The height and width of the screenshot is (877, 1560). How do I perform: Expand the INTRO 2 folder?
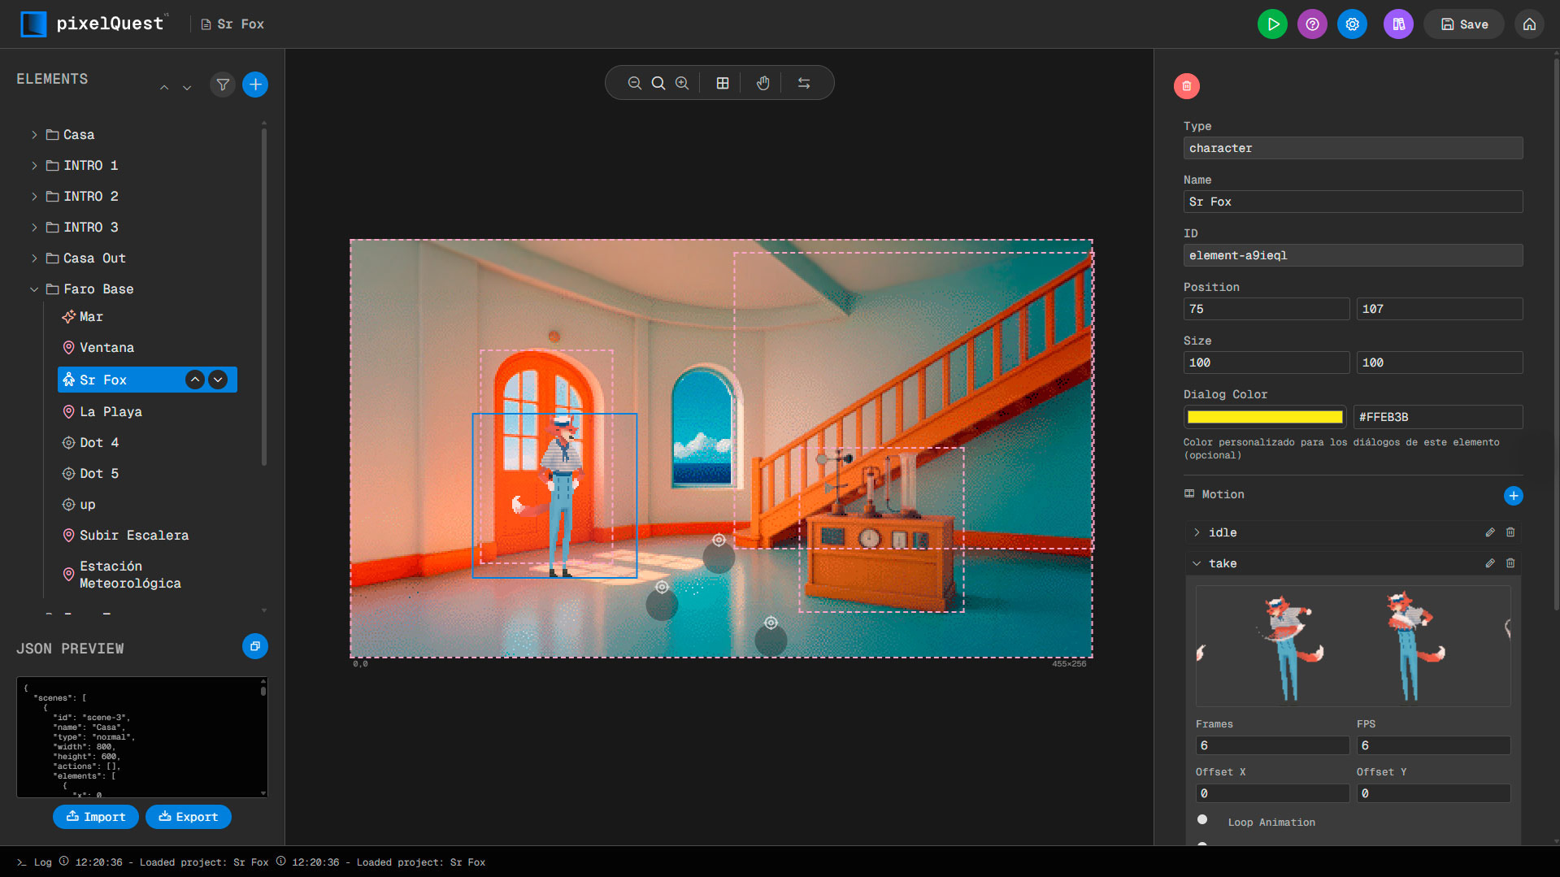[x=34, y=197]
